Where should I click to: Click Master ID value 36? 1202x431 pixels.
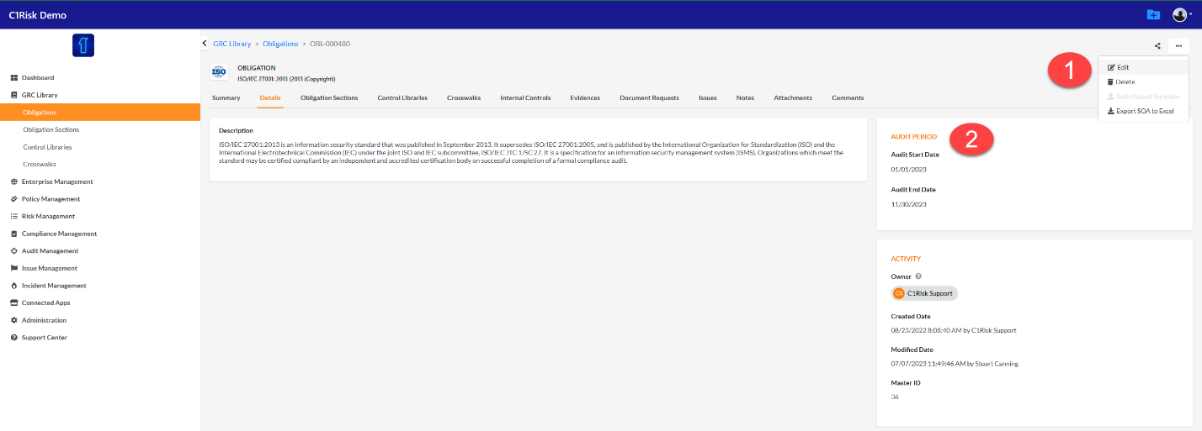895,397
